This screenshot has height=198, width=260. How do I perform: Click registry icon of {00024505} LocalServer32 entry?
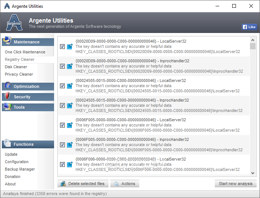click(70, 86)
